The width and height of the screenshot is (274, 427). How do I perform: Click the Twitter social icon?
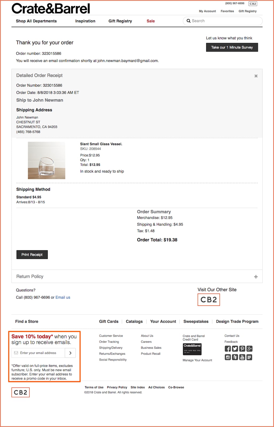tap(235, 349)
